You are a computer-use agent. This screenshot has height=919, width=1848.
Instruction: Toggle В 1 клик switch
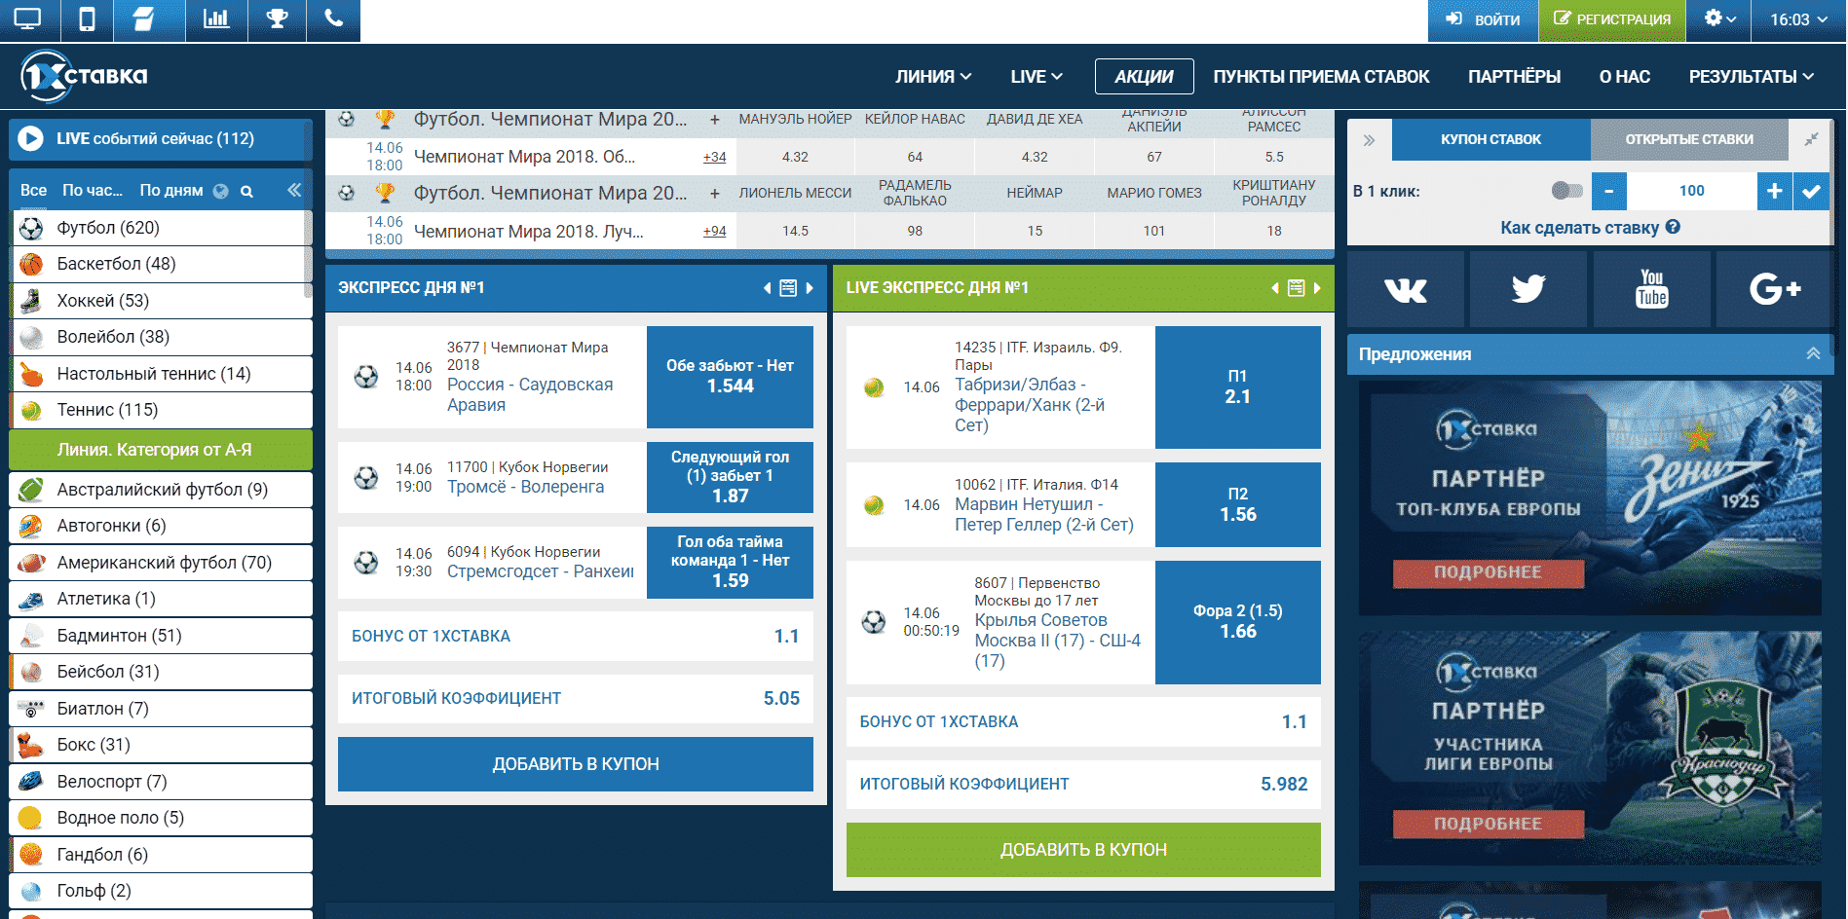(1566, 191)
